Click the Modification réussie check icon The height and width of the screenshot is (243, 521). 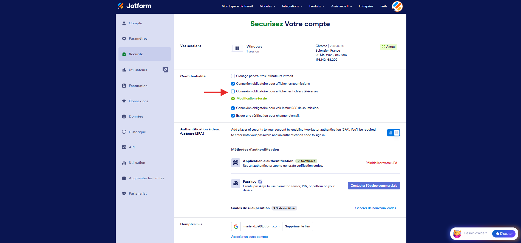(x=233, y=99)
